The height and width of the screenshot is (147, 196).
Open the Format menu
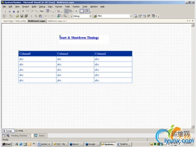[58, 7]
